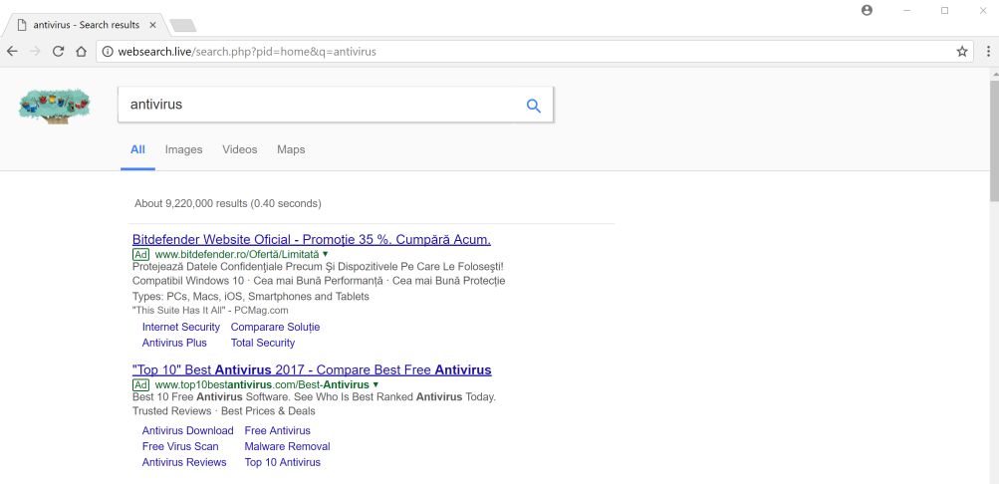The height and width of the screenshot is (484, 999).
Task: Open the Antivirus Plus sitelink
Action: coord(174,343)
